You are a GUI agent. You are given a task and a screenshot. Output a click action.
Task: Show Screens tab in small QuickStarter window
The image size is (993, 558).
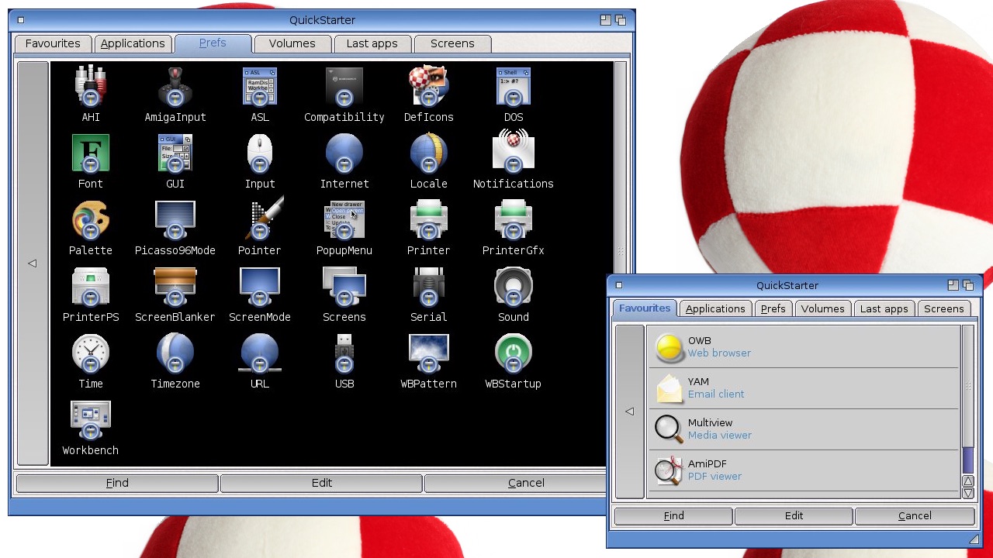(944, 308)
